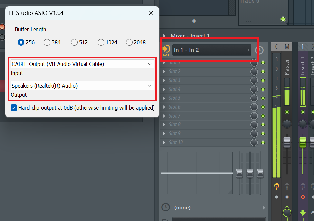Click the Slot 9 mix level knob

(254, 133)
